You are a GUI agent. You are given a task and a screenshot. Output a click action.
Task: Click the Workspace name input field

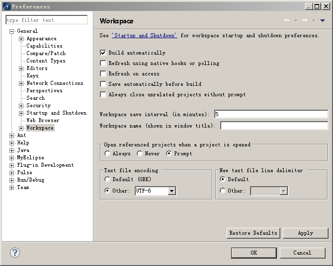coord(274,126)
